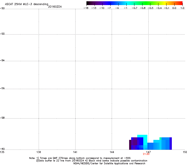The height and width of the screenshot is (165, 187).
Task: Click the dark purple data cell at swath's left edge
Action: 130,145
